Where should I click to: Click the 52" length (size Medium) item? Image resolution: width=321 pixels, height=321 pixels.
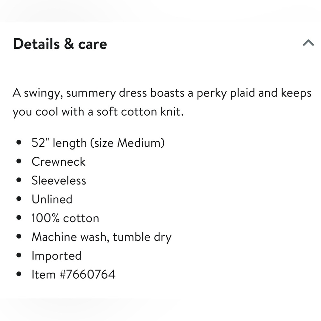(x=98, y=143)
